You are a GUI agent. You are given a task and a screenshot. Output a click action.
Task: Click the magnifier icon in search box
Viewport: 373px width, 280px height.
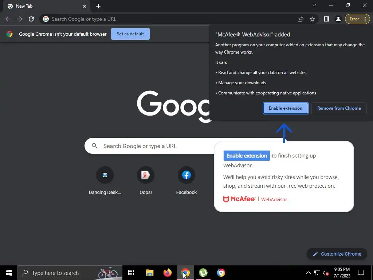pos(94,146)
